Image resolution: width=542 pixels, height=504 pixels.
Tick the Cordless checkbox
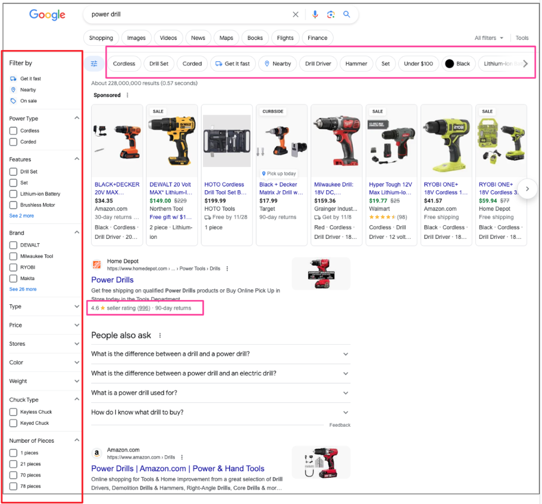coord(13,131)
